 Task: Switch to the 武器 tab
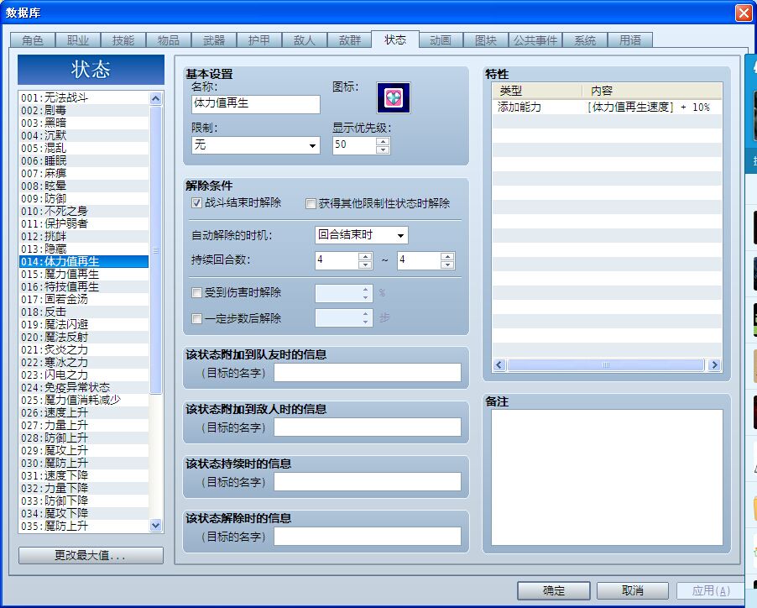214,40
